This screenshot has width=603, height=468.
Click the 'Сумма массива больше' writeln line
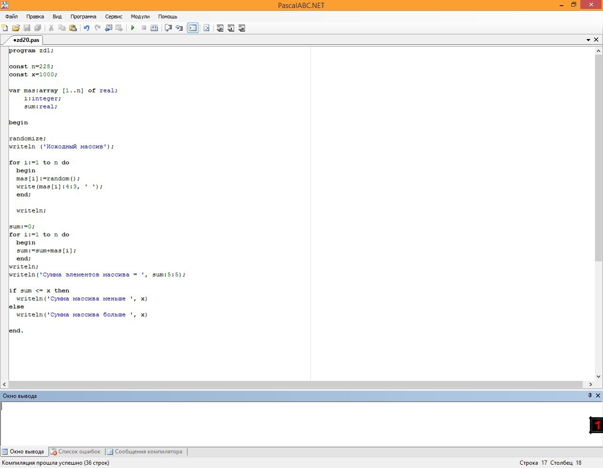pyautogui.click(x=82, y=315)
